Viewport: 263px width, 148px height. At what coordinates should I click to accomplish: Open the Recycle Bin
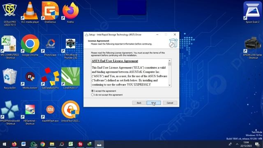9,79
